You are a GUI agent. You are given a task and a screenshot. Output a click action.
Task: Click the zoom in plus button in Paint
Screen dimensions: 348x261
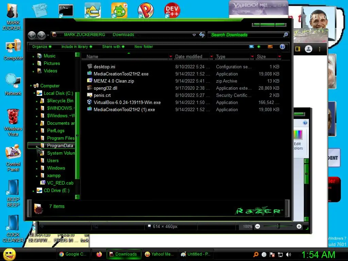pyautogui.click(x=299, y=226)
